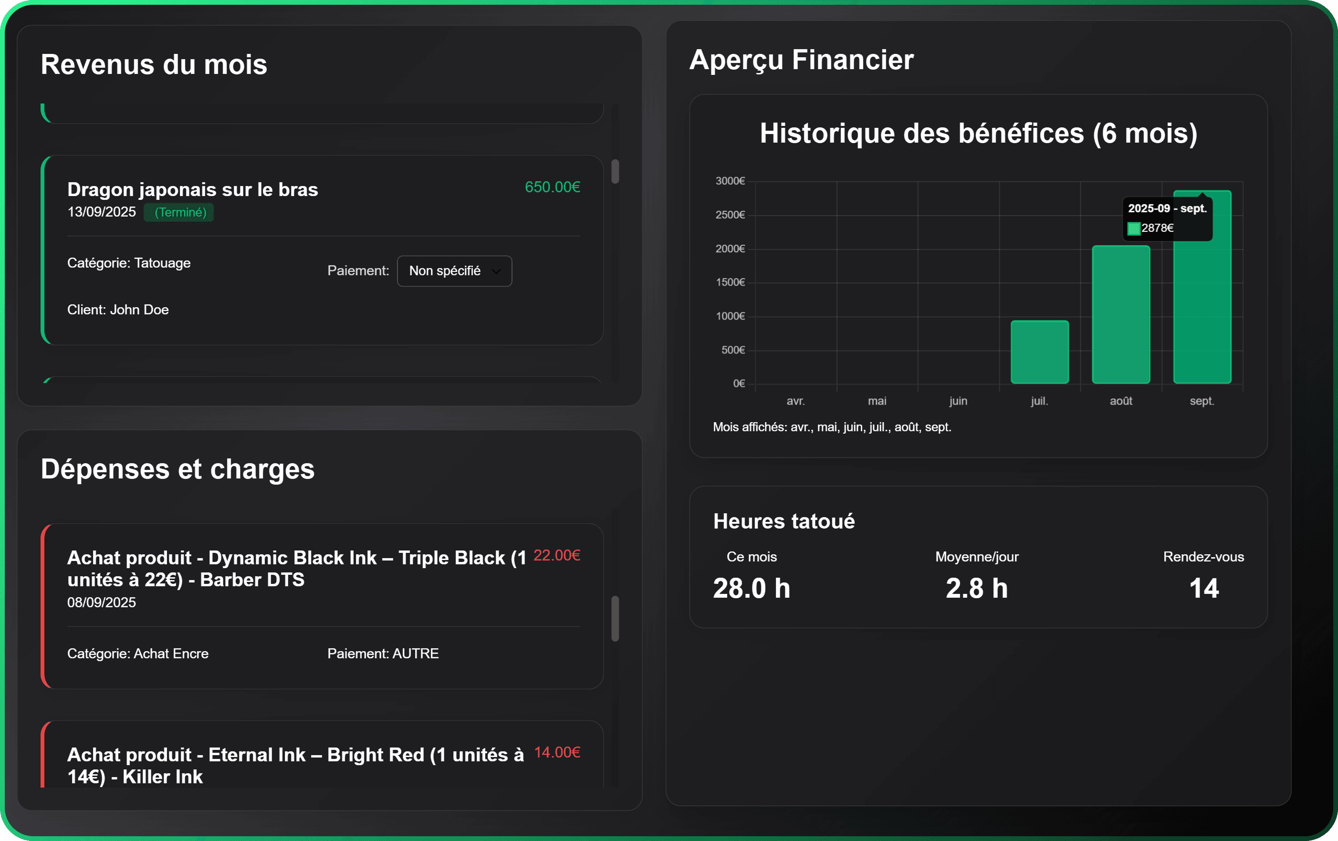Click the "Aperçu Financier" heading

pyautogui.click(x=801, y=60)
